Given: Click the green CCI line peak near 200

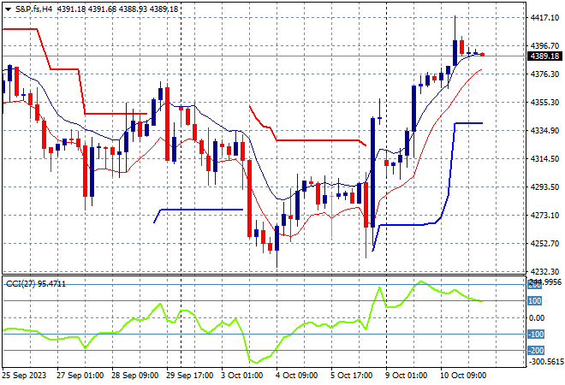Looking at the screenshot, I should coord(421,282).
